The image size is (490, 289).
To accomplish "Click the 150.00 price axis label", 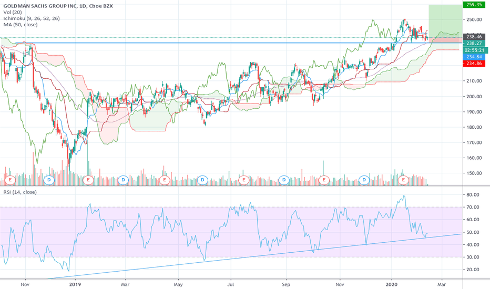I will click(x=474, y=173).
